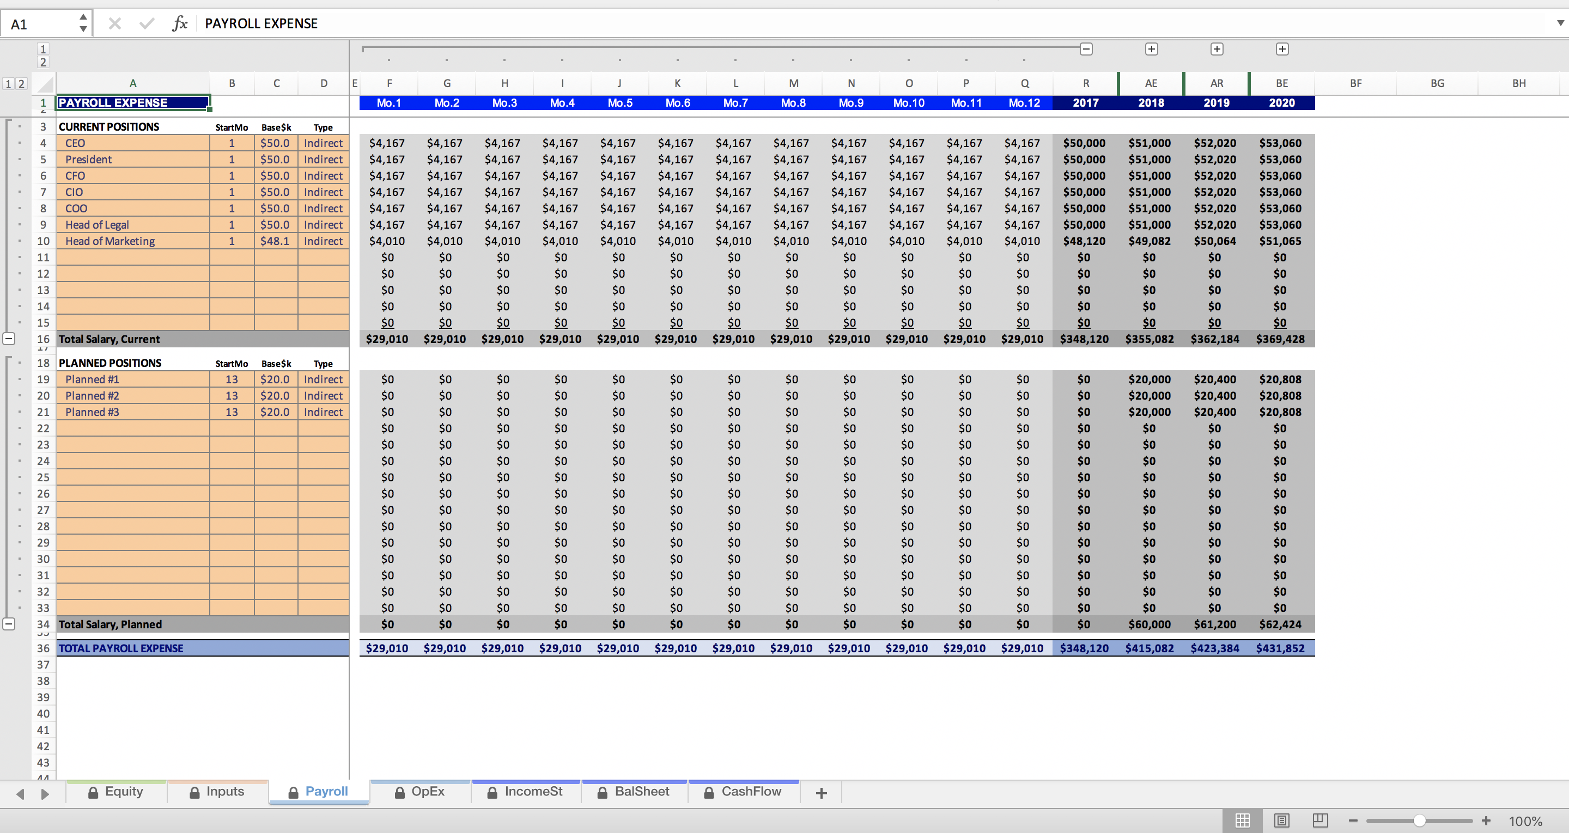
Task: Click zoom in plus icon
Action: click(x=1486, y=820)
